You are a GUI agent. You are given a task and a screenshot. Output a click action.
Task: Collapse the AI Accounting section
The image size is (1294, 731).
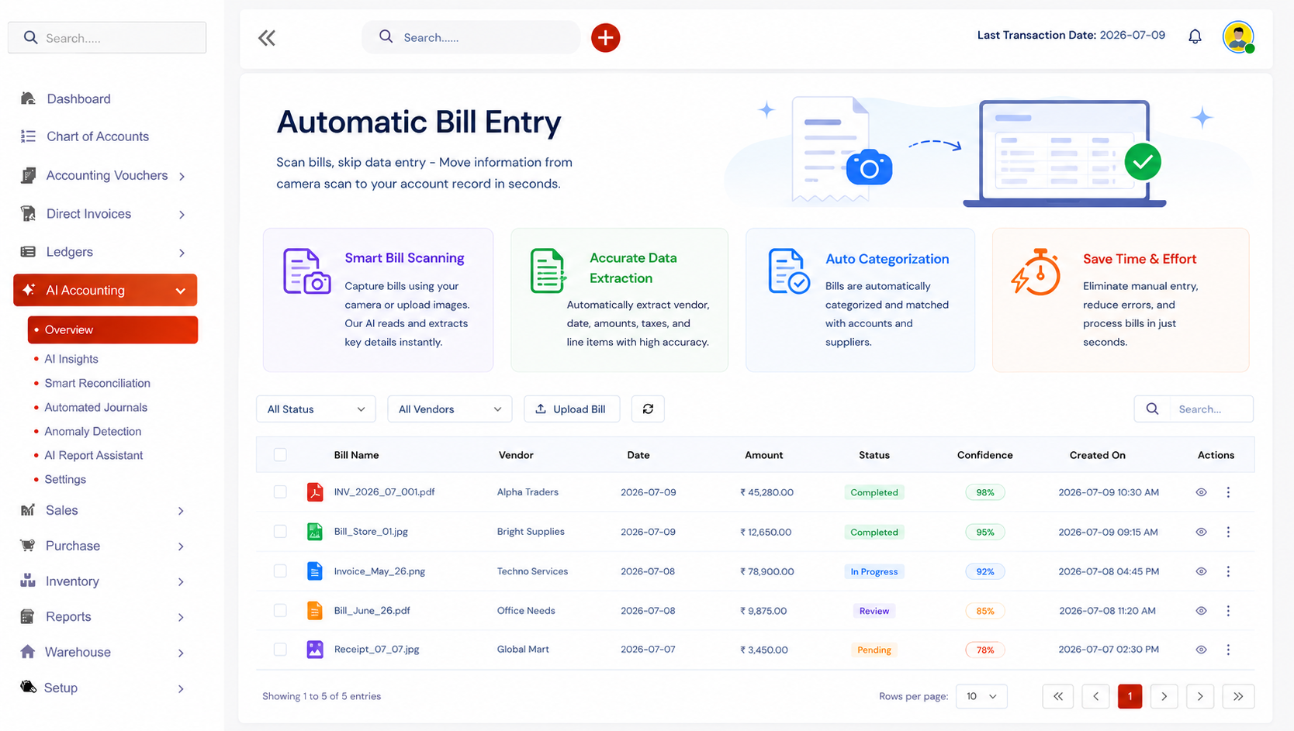point(105,290)
